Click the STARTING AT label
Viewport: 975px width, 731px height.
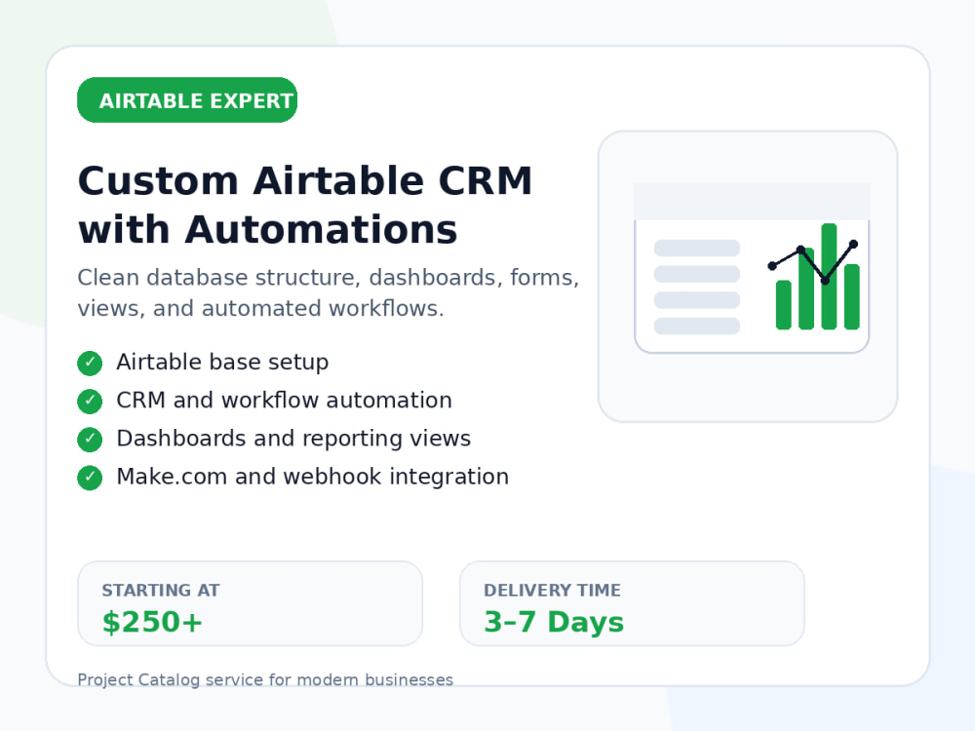(161, 590)
